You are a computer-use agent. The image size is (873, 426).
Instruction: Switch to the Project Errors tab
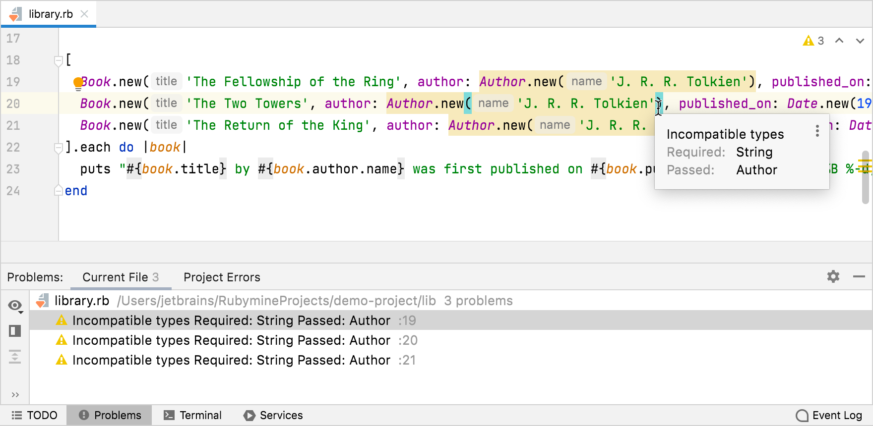[x=222, y=277]
